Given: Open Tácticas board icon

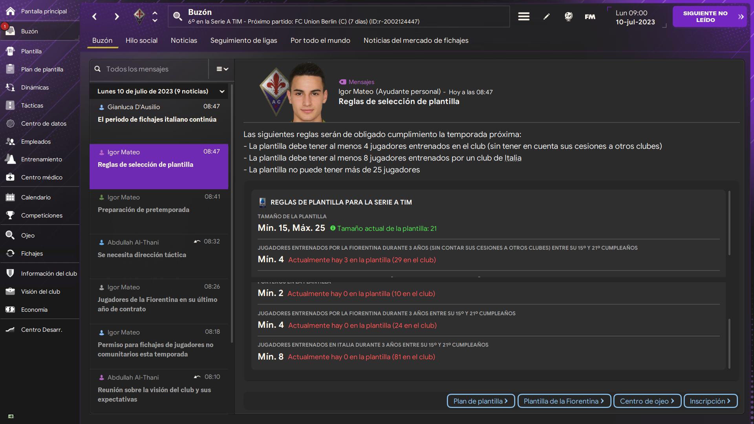Looking at the screenshot, I should 11,105.
